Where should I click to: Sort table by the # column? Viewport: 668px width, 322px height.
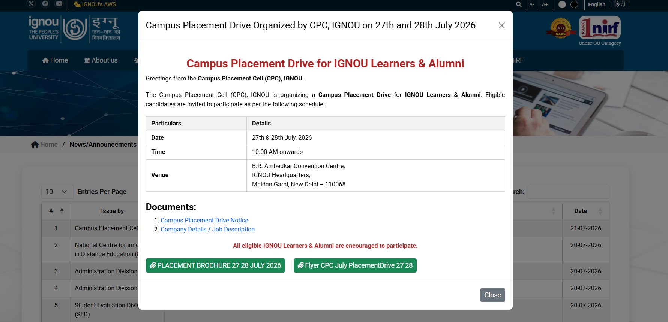56,211
